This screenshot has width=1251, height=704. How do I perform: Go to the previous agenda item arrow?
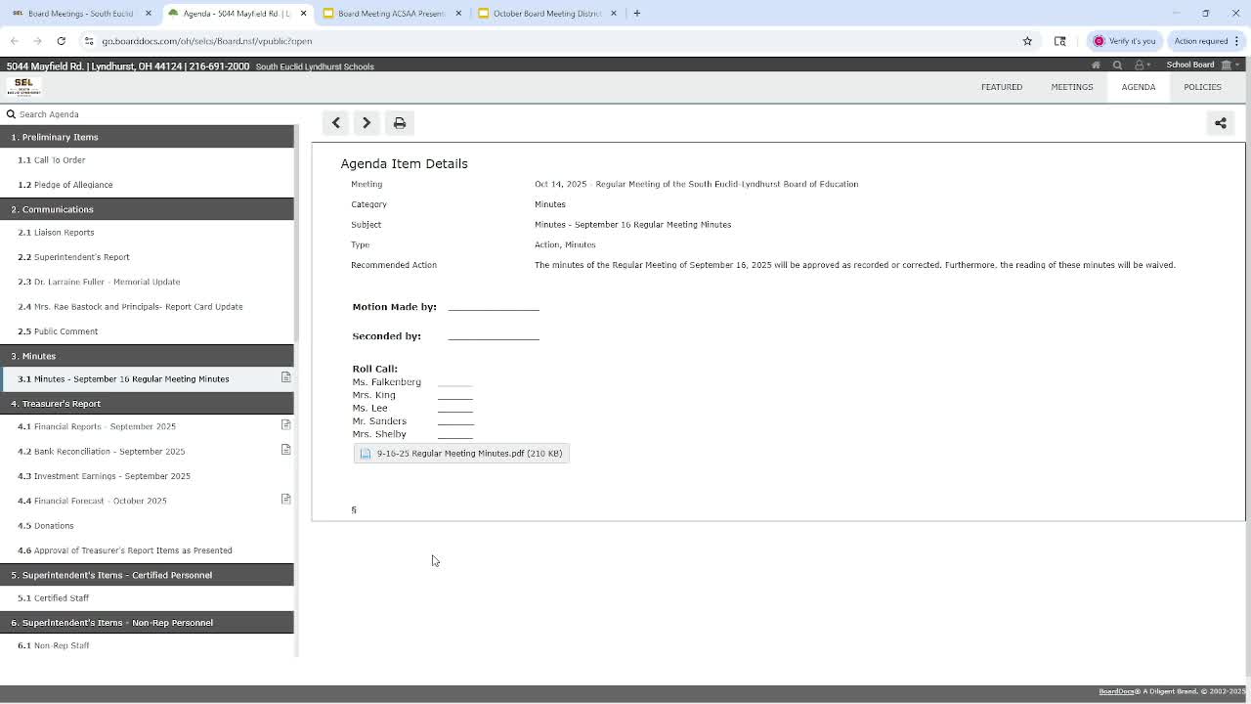point(335,123)
